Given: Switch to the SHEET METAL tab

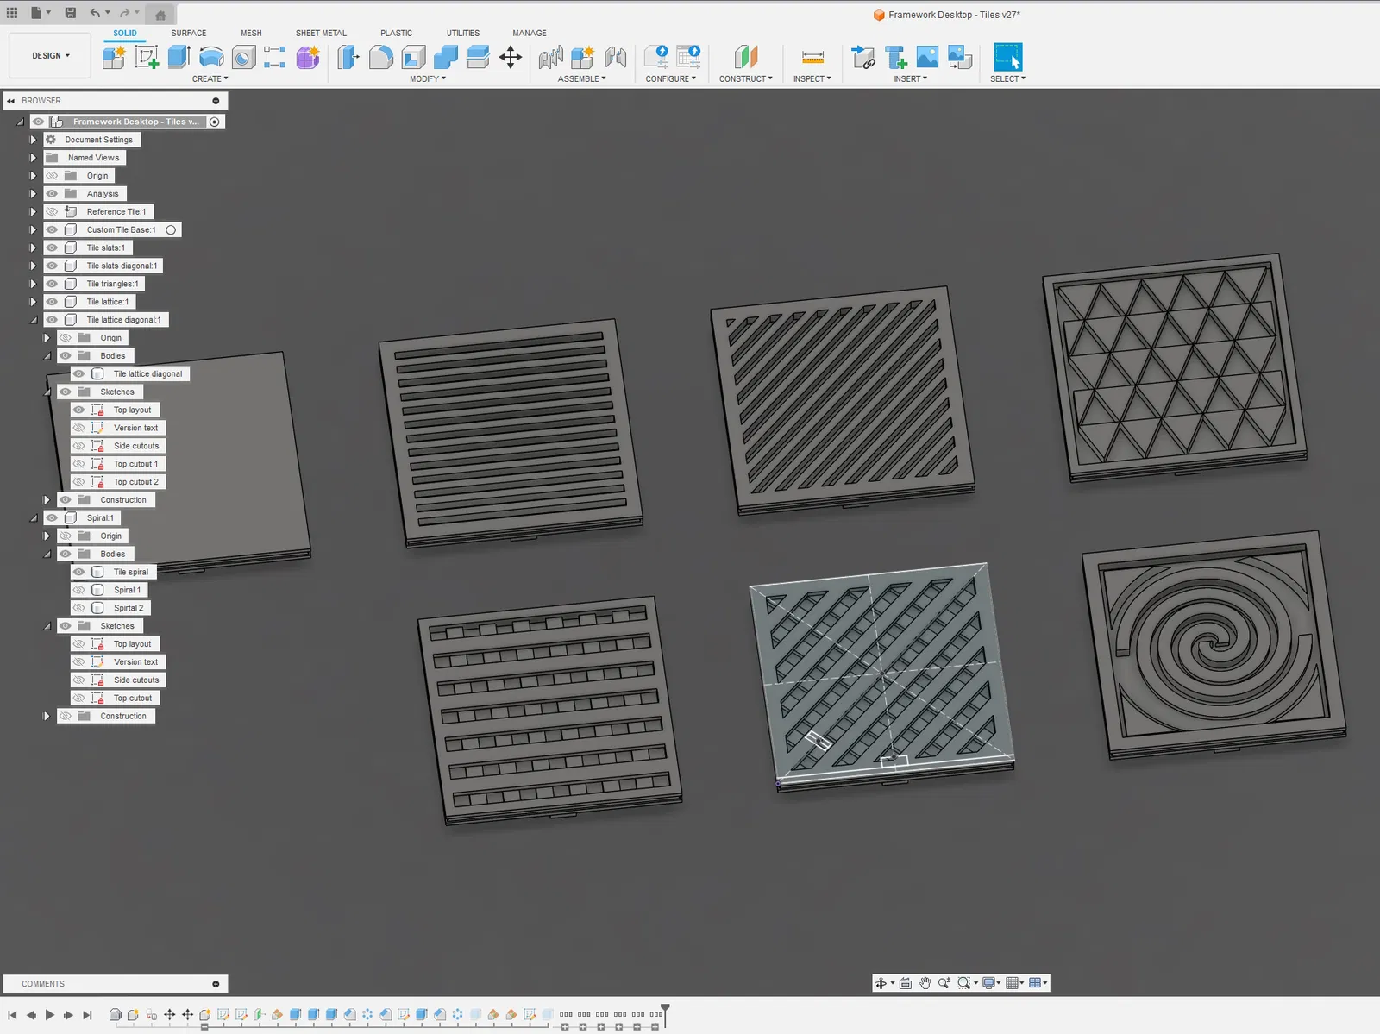Looking at the screenshot, I should point(321,33).
